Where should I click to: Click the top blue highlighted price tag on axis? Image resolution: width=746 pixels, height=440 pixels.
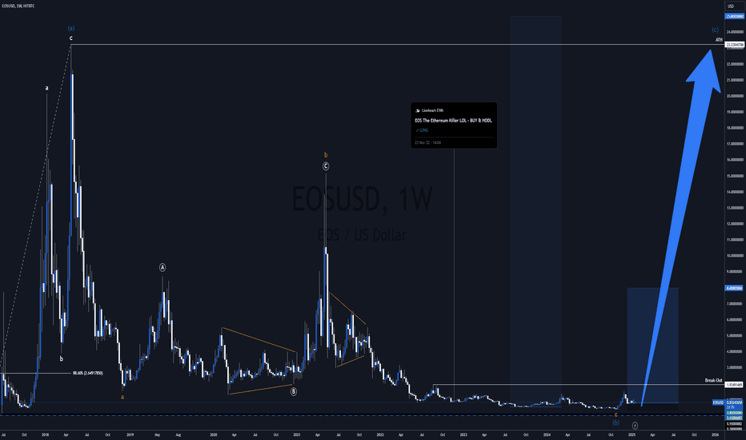735,16
